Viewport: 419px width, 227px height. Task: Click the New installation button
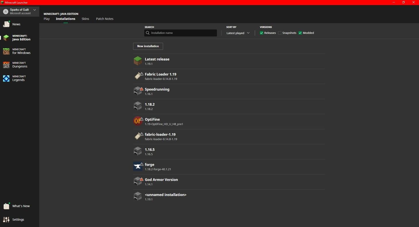[x=148, y=46]
